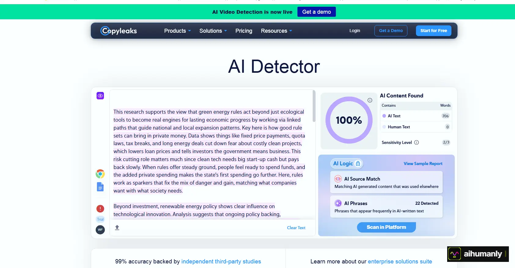The width and height of the screenshot is (515, 268).
Task: Open the Google Docs add-on icon
Action: (x=100, y=187)
